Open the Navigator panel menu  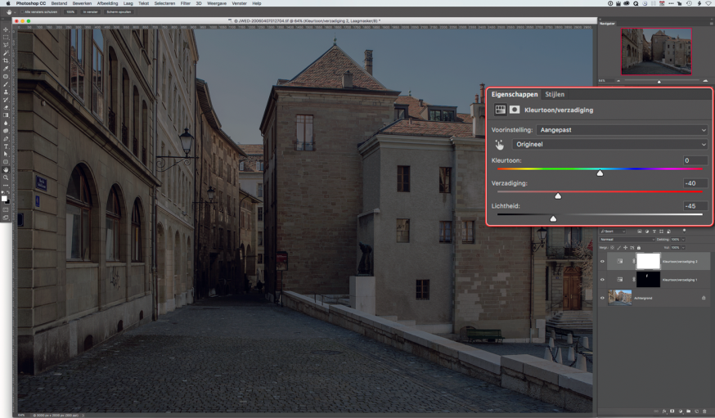click(x=711, y=23)
